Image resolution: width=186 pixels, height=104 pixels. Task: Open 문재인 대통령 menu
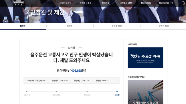click(x=65, y=3)
